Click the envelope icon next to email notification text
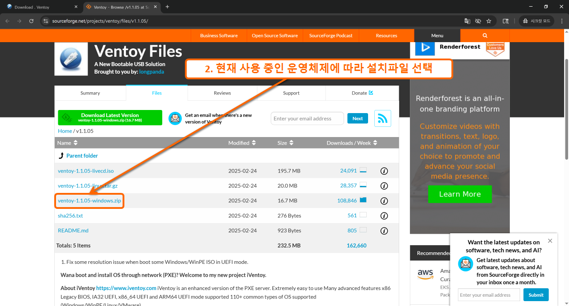The image size is (569, 306). click(175, 118)
